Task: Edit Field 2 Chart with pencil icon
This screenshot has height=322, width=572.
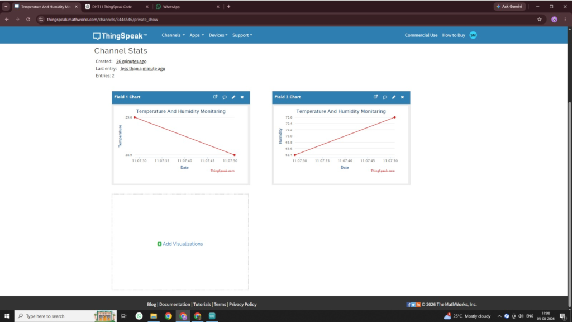Action: (394, 97)
